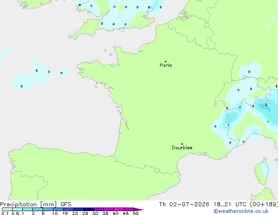This screenshot has width=278, height=215.
Task: Select the 0.5–1 mm legend swatch
Action: click(x=18, y=209)
